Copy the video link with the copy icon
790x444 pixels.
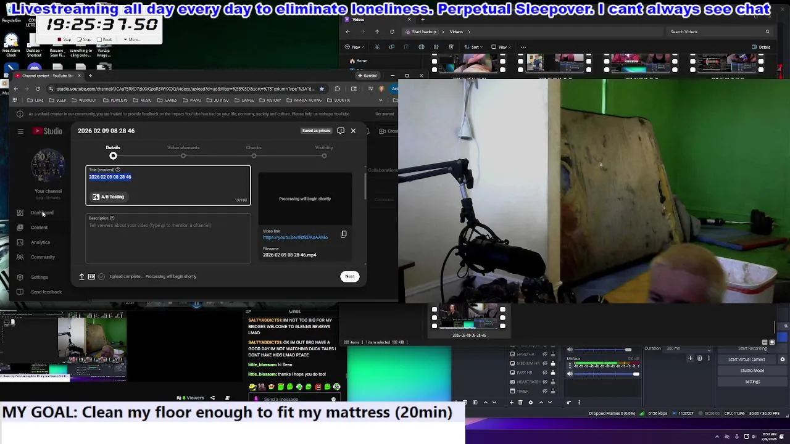(x=344, y=234)
